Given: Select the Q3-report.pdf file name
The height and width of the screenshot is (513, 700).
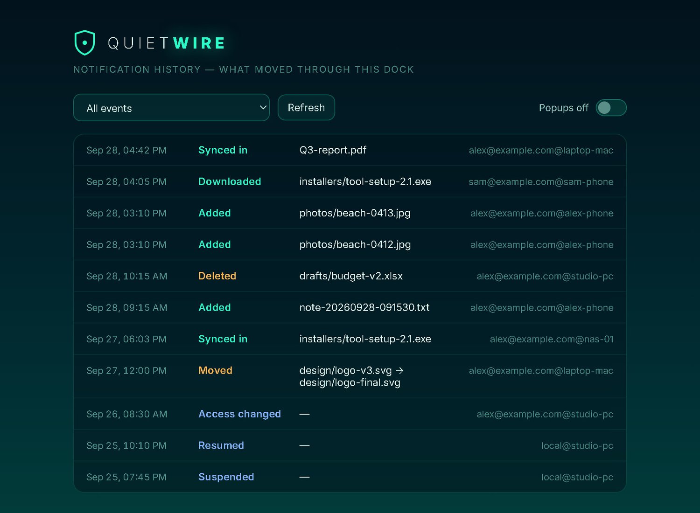Looking at the screenshot, I should click(333, 150).
